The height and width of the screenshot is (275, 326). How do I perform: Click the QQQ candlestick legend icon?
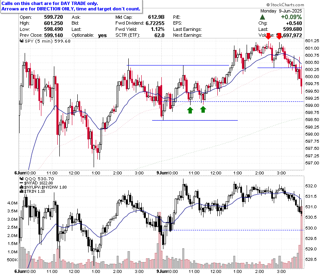click(21, 179)
